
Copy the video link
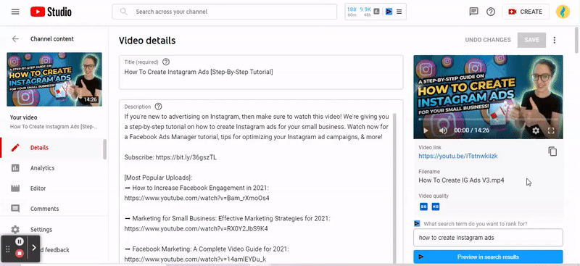tap(552, 151)
